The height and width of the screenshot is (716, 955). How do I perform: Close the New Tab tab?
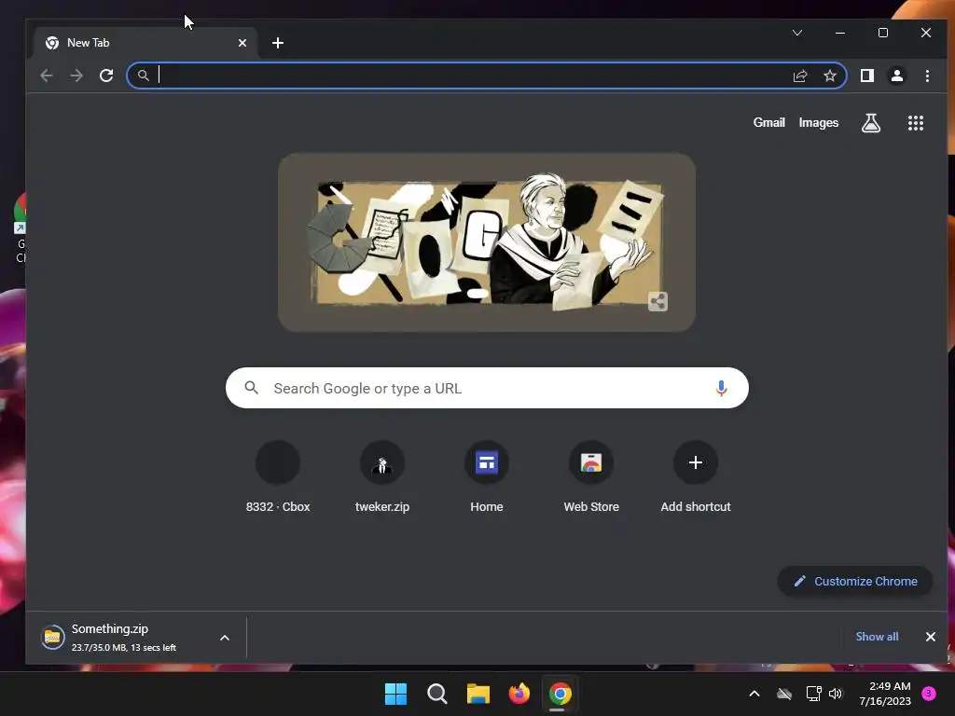(242, 43)
